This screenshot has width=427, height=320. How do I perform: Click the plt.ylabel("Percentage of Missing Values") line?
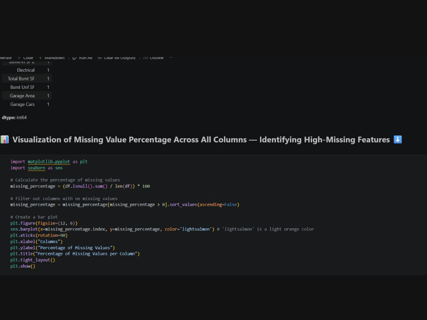coord(63,247)
